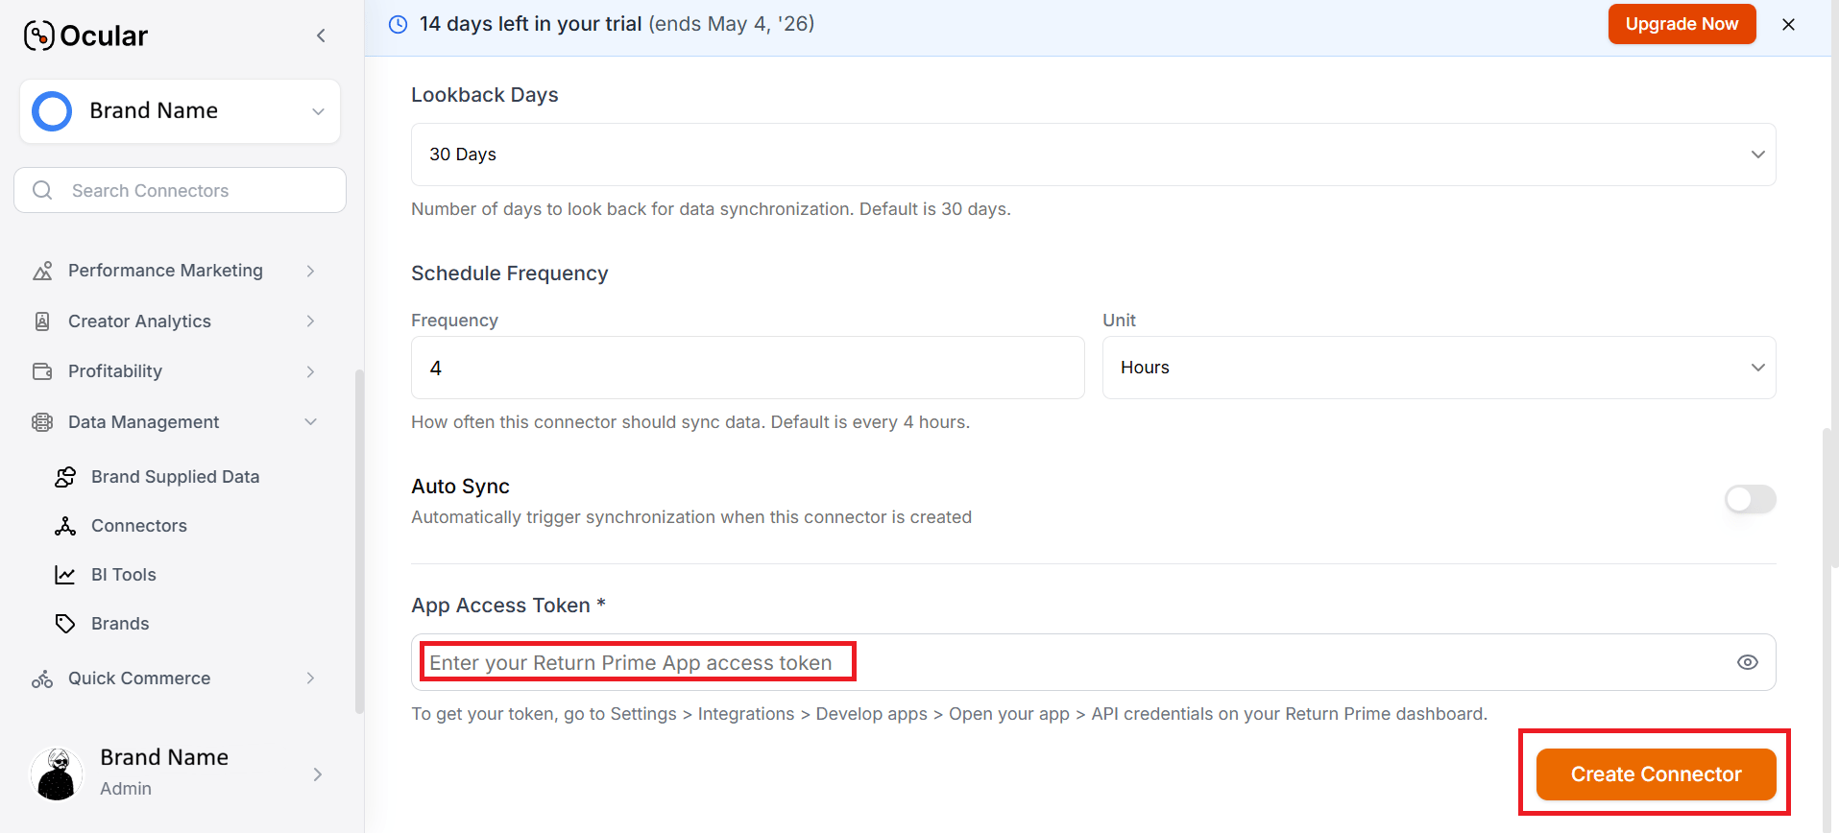Image resolution: width=1839 pixels, height=833 pixels.
Task: Click the trial clock icon
Action: [398, 25]
